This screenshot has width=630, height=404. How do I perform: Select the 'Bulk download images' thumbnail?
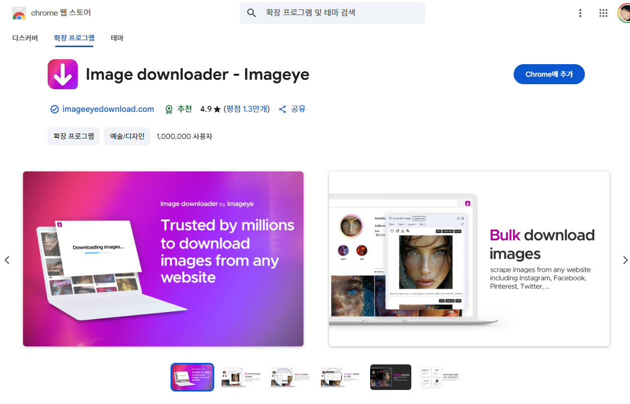coord(241,377)
